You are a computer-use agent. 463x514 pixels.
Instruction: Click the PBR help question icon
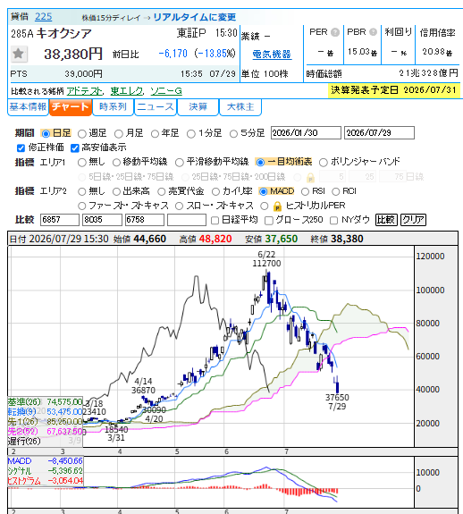pos(373,32)
